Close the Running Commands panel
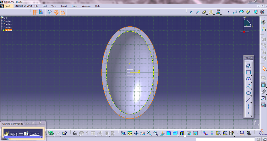 40,123
